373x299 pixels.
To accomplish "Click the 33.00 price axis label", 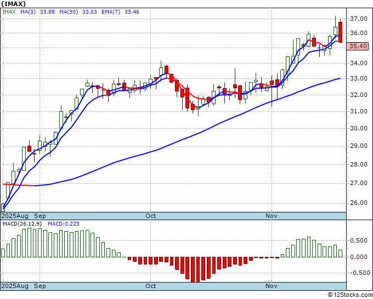I will click(x=359, y=79).
